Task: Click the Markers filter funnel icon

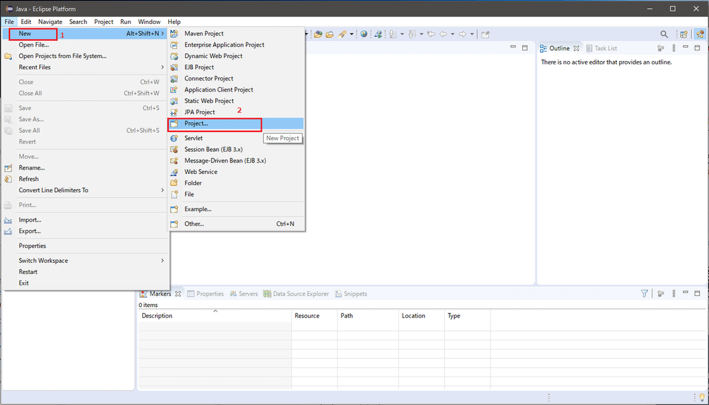Action: (x=645, y=293)
